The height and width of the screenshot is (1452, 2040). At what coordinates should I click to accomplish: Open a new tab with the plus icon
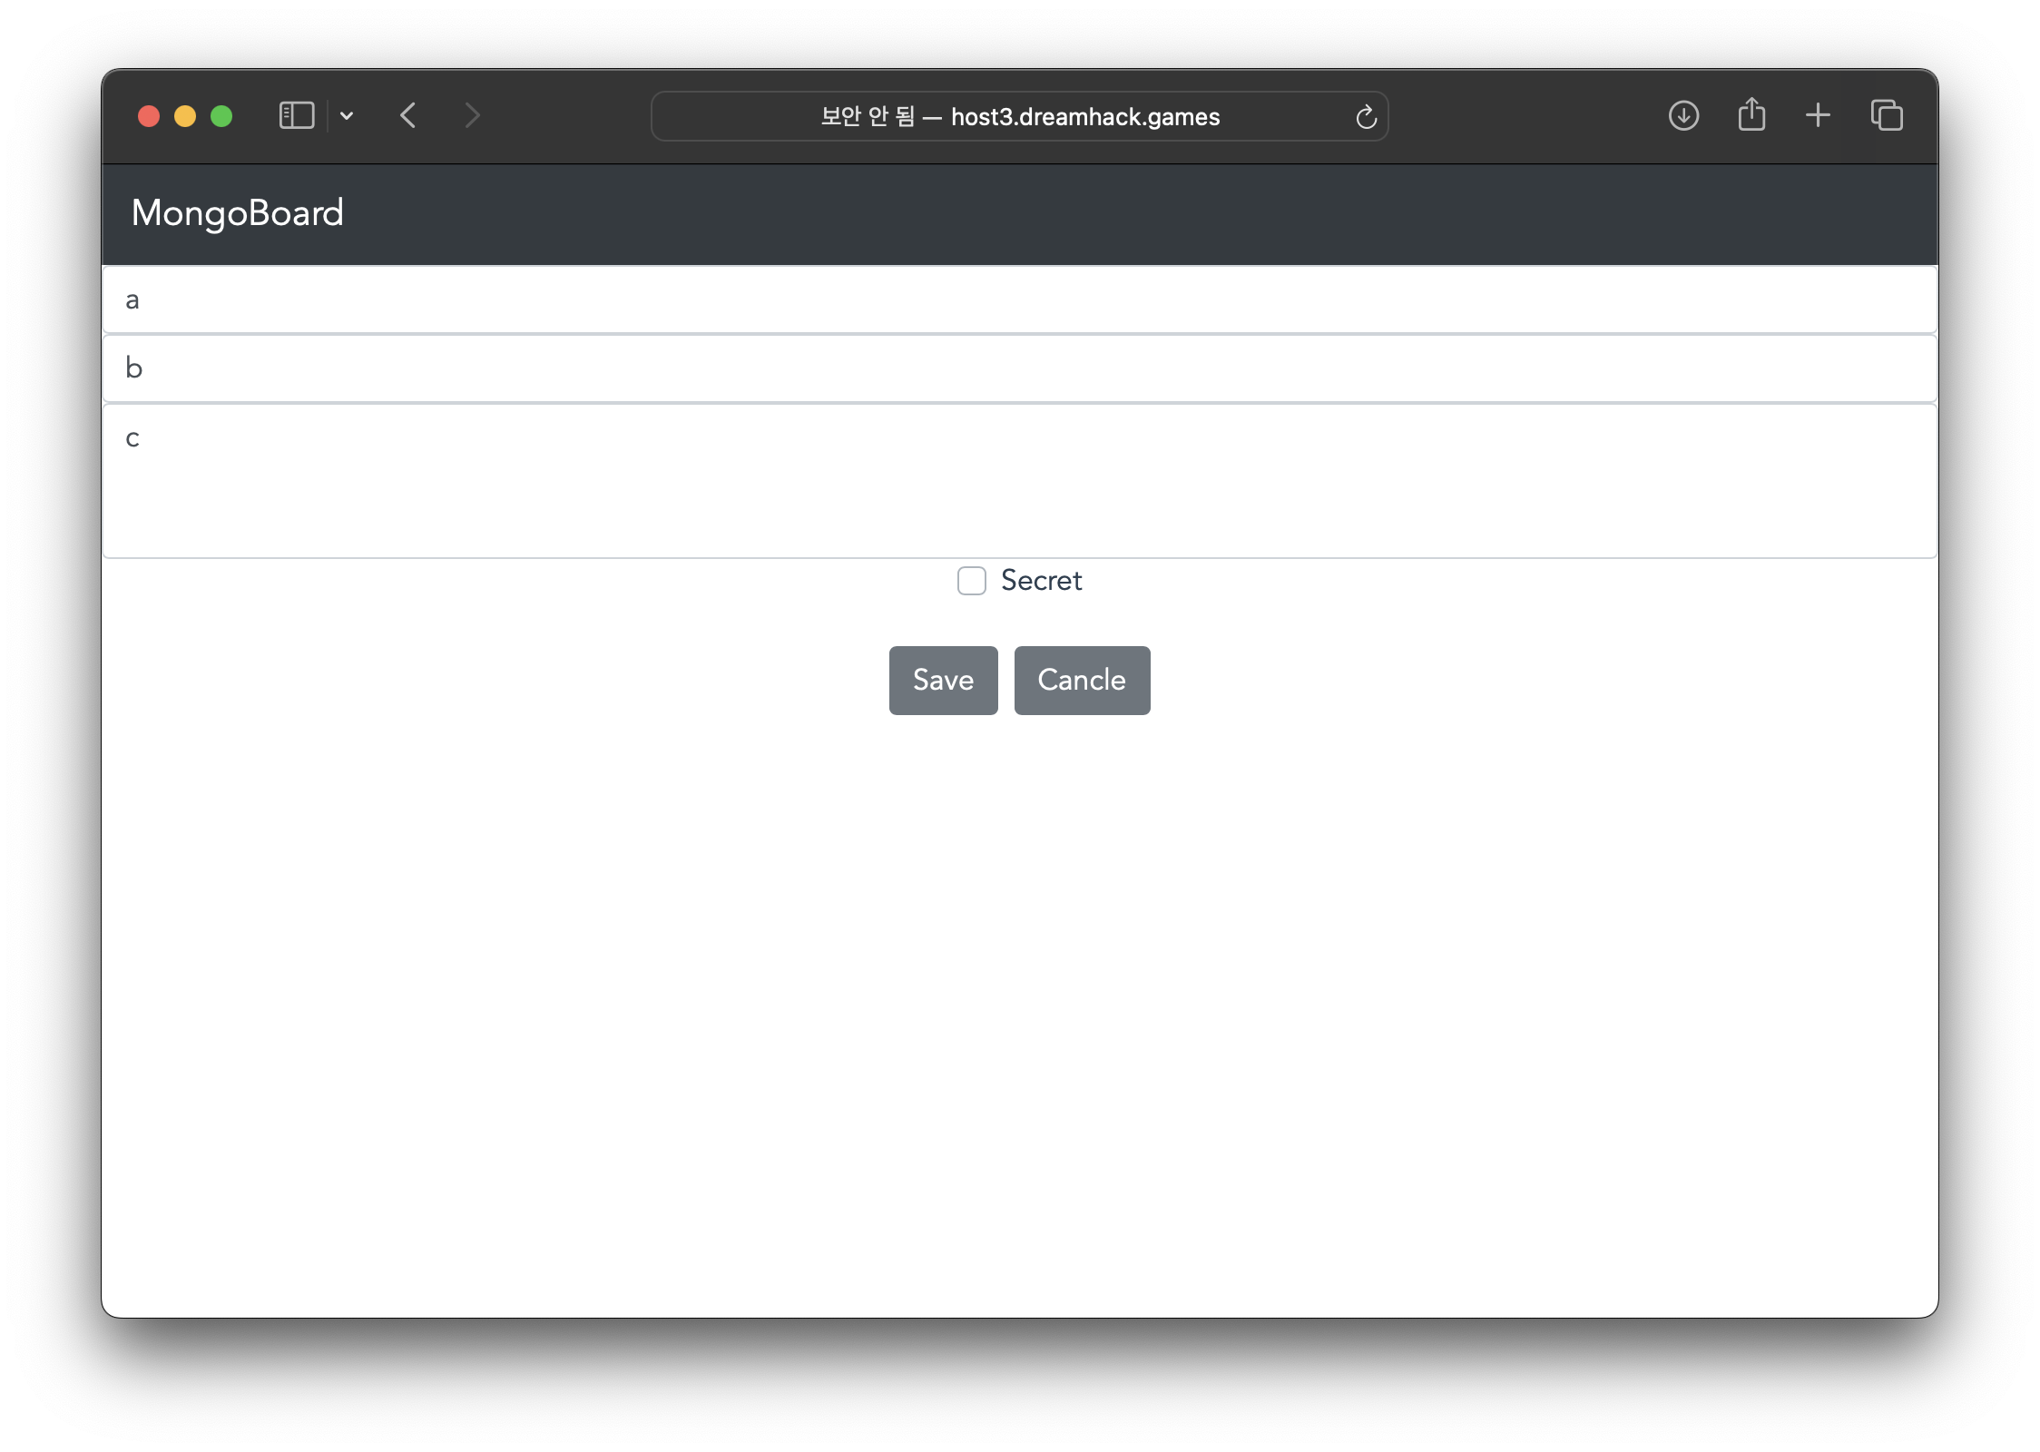1818,115
